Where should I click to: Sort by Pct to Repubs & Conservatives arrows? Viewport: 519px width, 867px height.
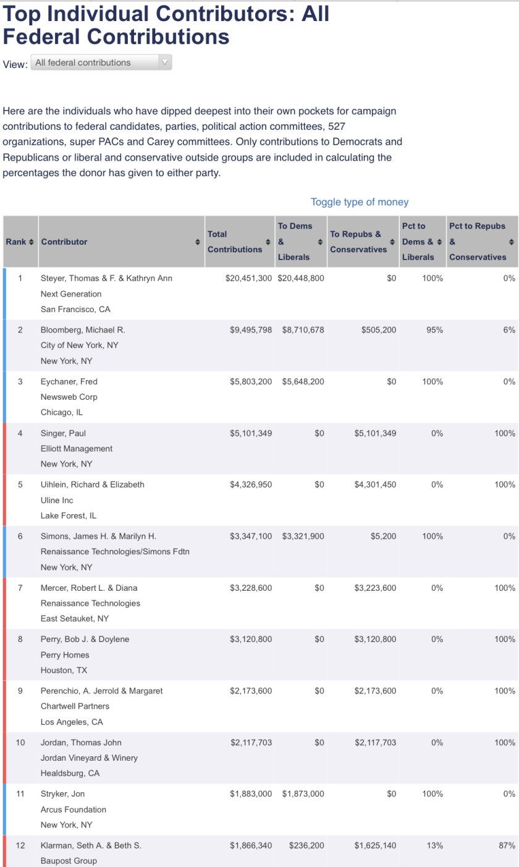click(x=512, y=242)
